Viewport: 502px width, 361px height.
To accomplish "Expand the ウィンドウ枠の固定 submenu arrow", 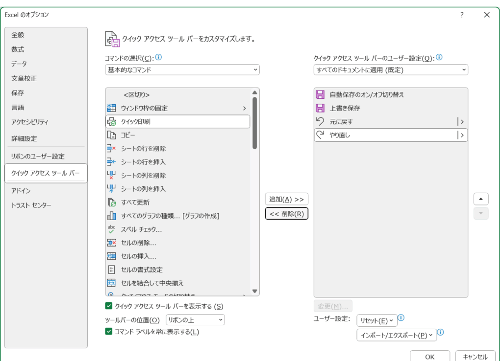I will pyautogui.click(x=244, y=108).
